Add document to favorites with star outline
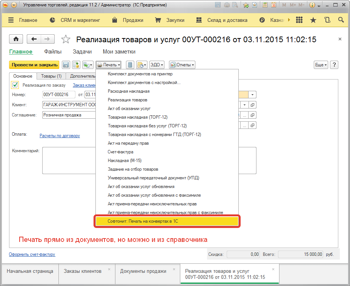Image resolution: width=350 pixels, height=286 pixels. (x=66, y=40)
